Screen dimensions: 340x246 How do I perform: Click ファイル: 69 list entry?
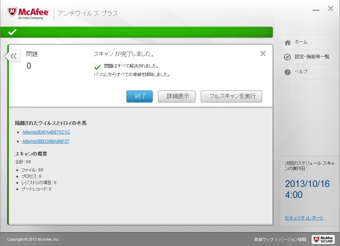click(32, 170)
